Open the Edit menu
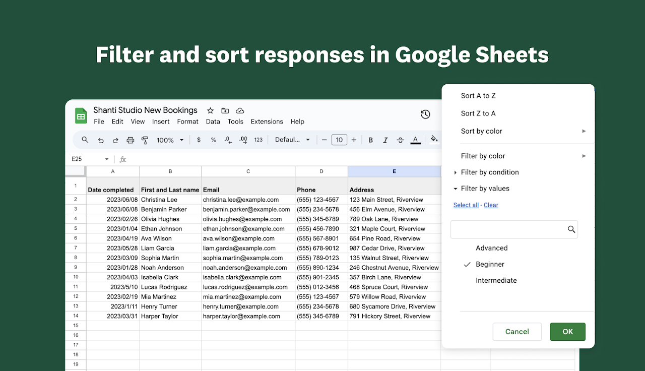The height and width of the screenshot is (371, 645). [117, 121]
